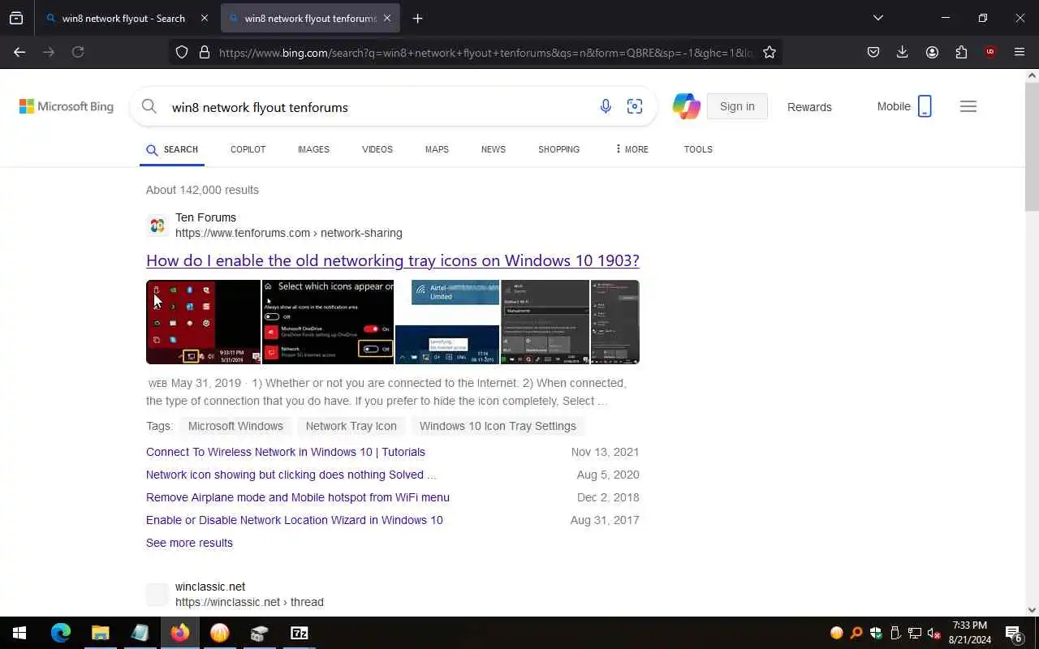
Task: Select 'Windows 10 Icon Tray Settings' tag
Action: tap(498, 426)
